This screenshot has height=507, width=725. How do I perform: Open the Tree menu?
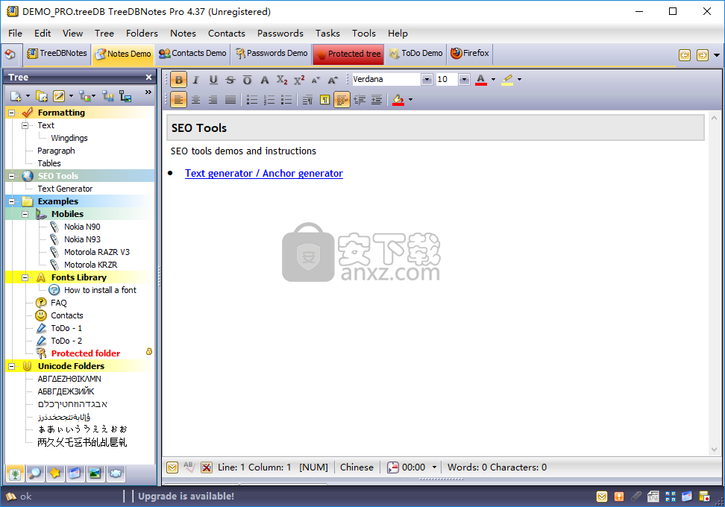(x=104, y=34)
